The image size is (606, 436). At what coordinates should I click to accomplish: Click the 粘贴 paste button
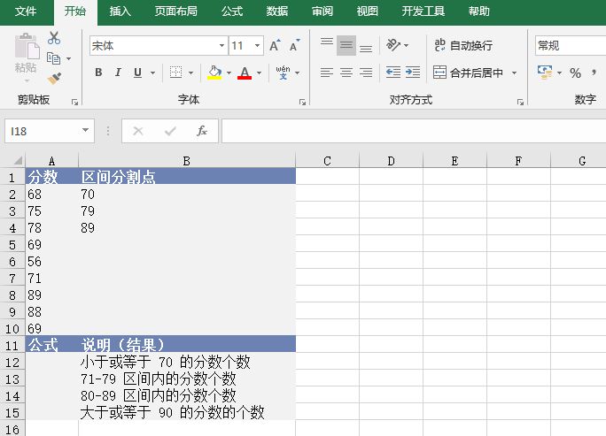point(26,55)
